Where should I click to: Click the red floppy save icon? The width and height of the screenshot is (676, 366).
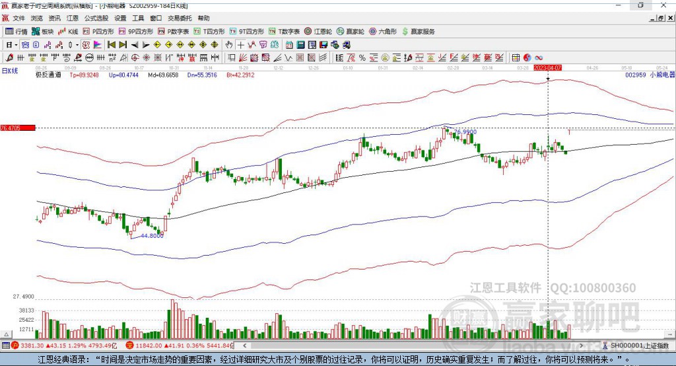click(x=323, y=45)
